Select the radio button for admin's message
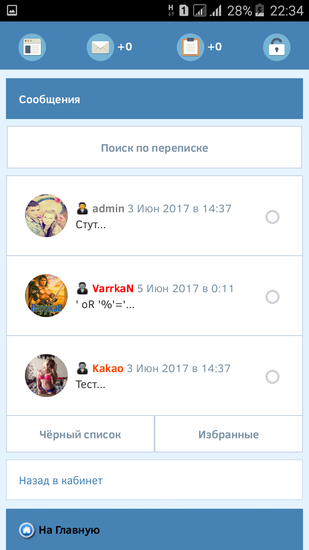 [273, 217]
